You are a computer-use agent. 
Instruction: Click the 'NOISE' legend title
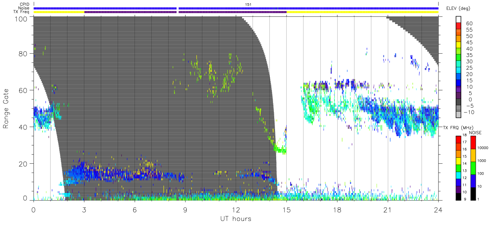click(x=475, y=133)
